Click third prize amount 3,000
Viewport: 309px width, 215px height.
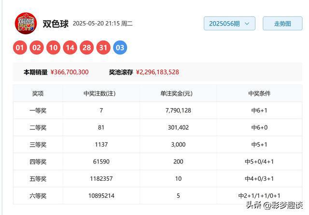(x=178, y=145)
